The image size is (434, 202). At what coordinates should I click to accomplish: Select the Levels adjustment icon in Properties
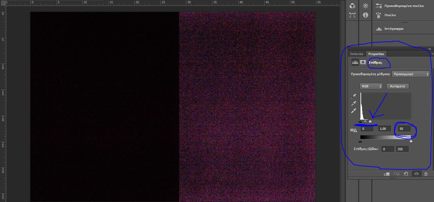[356, 62]
